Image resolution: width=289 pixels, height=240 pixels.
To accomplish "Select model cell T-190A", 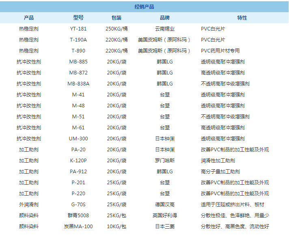I will 78,40.
